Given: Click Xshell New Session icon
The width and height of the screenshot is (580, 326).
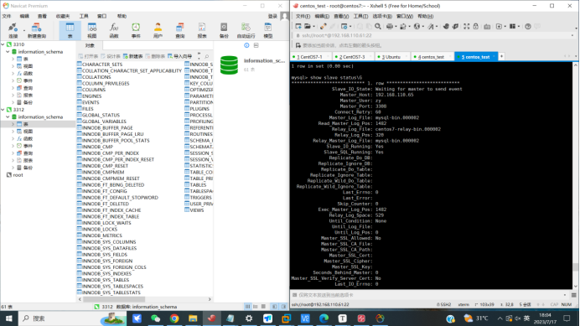Looking at the screenshot, I should point(298,26).
